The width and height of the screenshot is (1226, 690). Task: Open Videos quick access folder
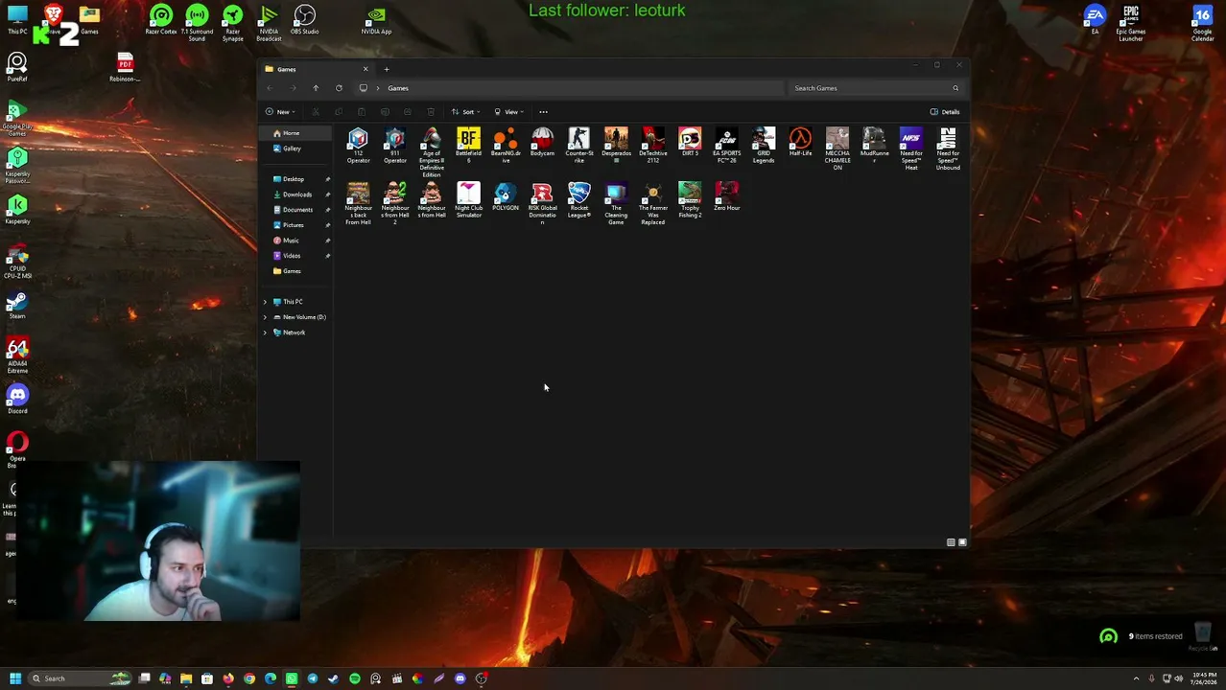coord(295,256)
